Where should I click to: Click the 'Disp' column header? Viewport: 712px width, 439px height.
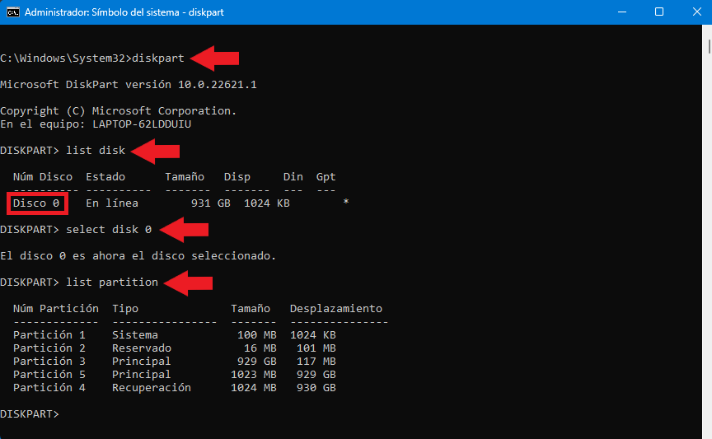point(237,177)
